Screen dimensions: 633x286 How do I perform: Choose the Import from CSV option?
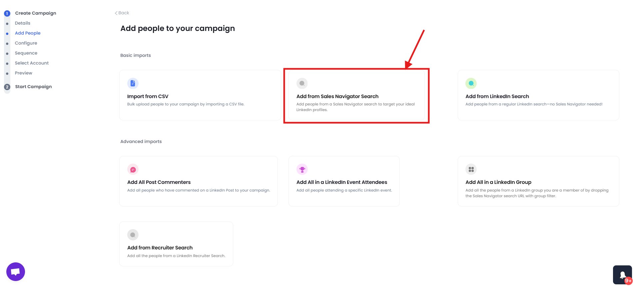(x=200, y=95)
